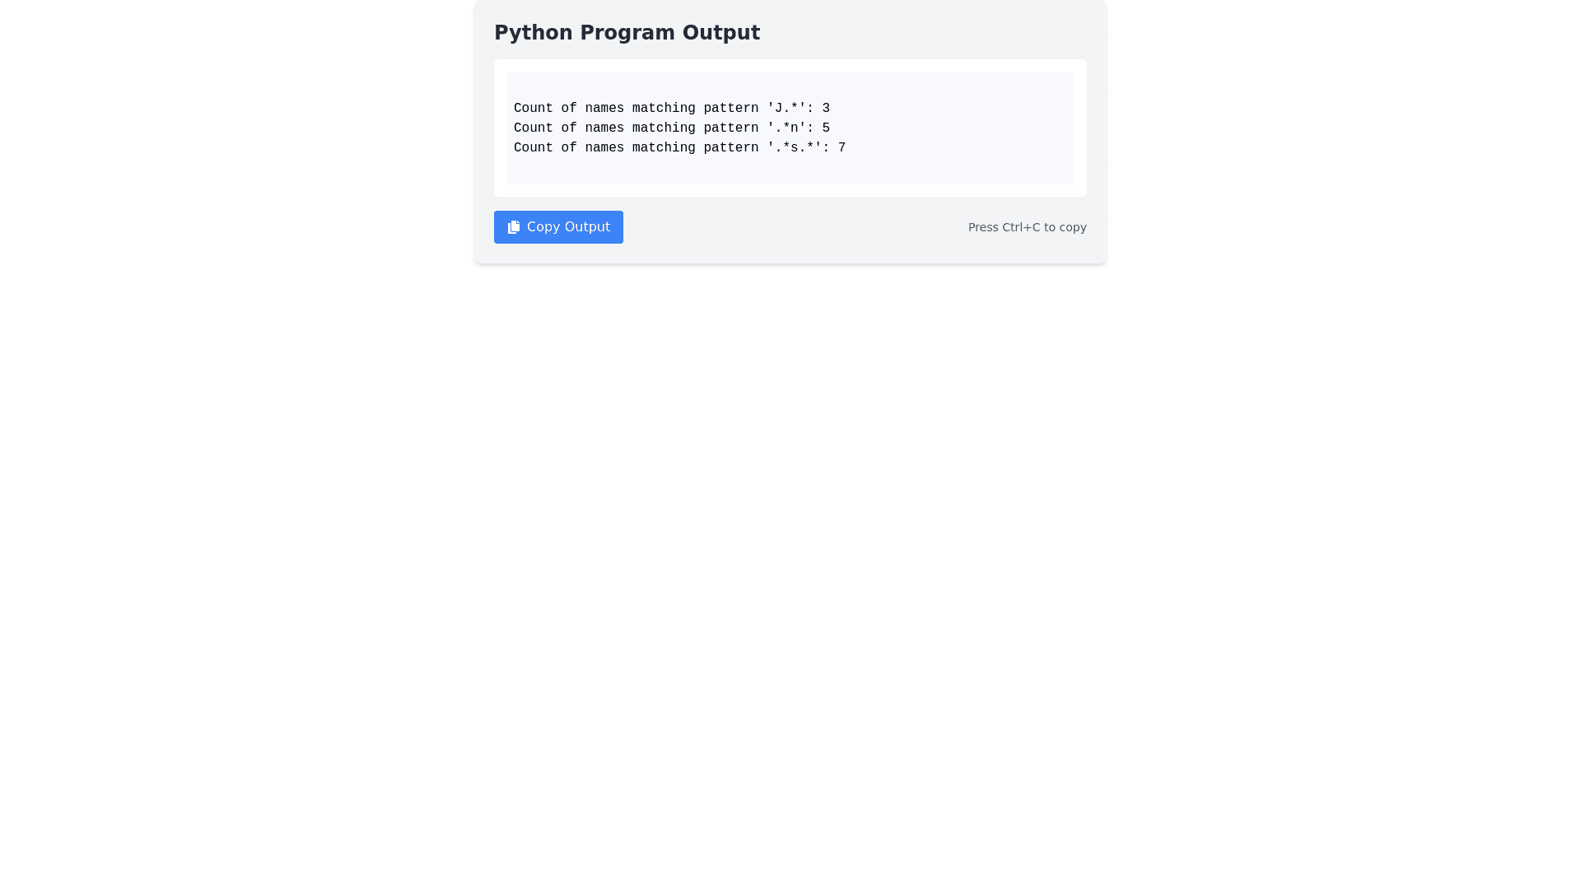Click the count value 3 in output

click(x=826, y=108)
